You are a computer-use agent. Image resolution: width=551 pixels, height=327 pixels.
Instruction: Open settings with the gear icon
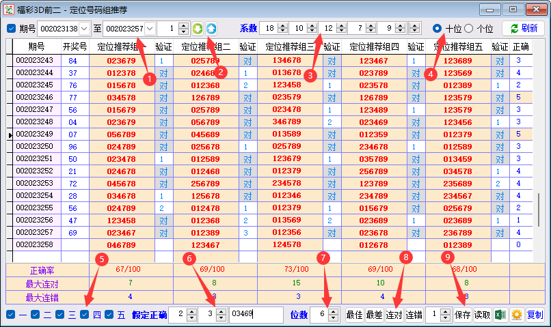(x=517, y=315)
